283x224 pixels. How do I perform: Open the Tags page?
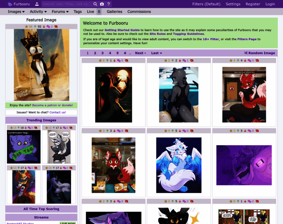click(77, 12)
